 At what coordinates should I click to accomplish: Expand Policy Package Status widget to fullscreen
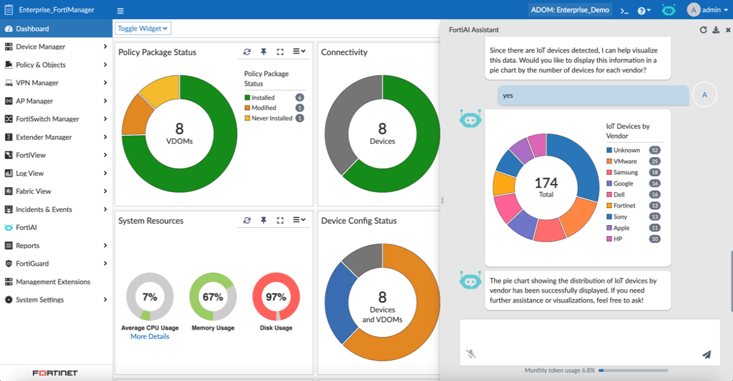coord(280,52)
